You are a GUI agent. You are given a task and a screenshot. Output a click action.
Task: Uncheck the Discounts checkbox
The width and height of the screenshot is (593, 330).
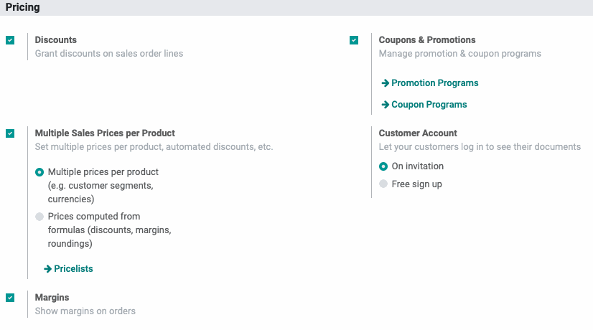click(10, 40)
